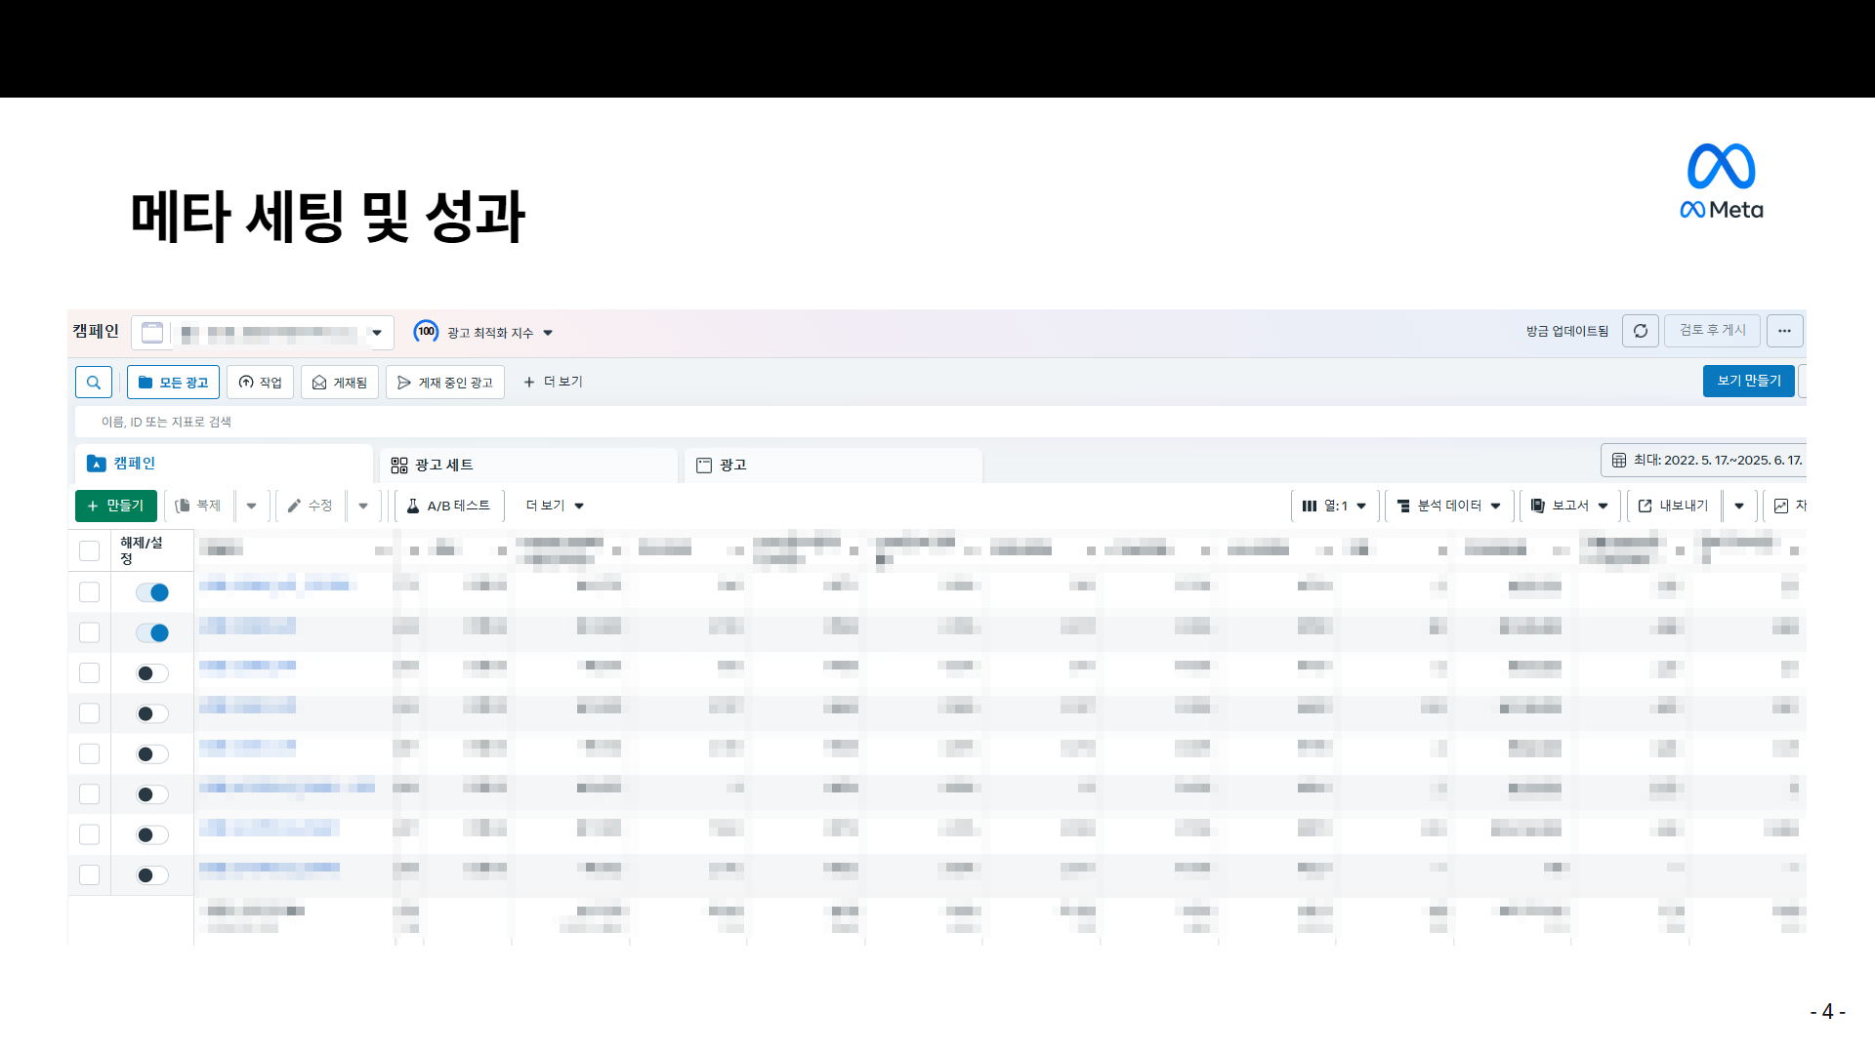1875x1054 pixels.
Task: Tick the select-all header checkbox
Action: coord(89,550)
